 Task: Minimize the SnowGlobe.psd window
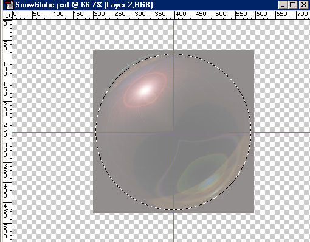[x=283, y=5]
